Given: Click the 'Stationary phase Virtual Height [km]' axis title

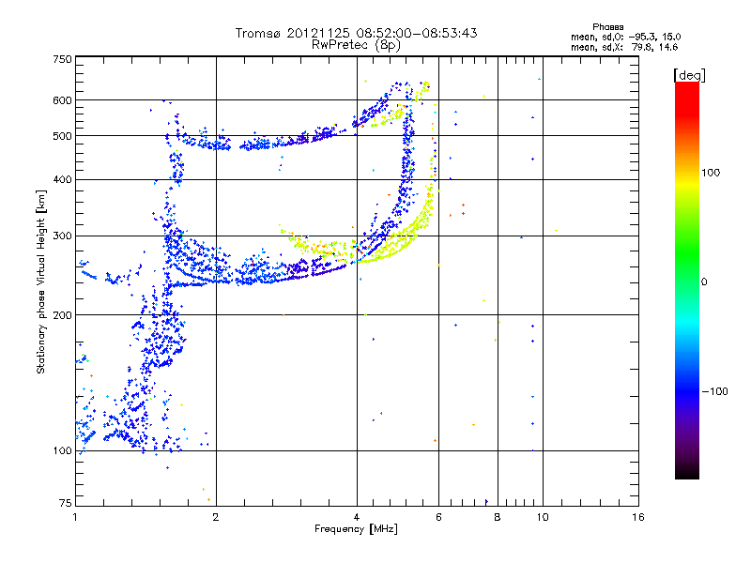Looking at the screenshot, I should pyautogui.click(x=40, y=282).
